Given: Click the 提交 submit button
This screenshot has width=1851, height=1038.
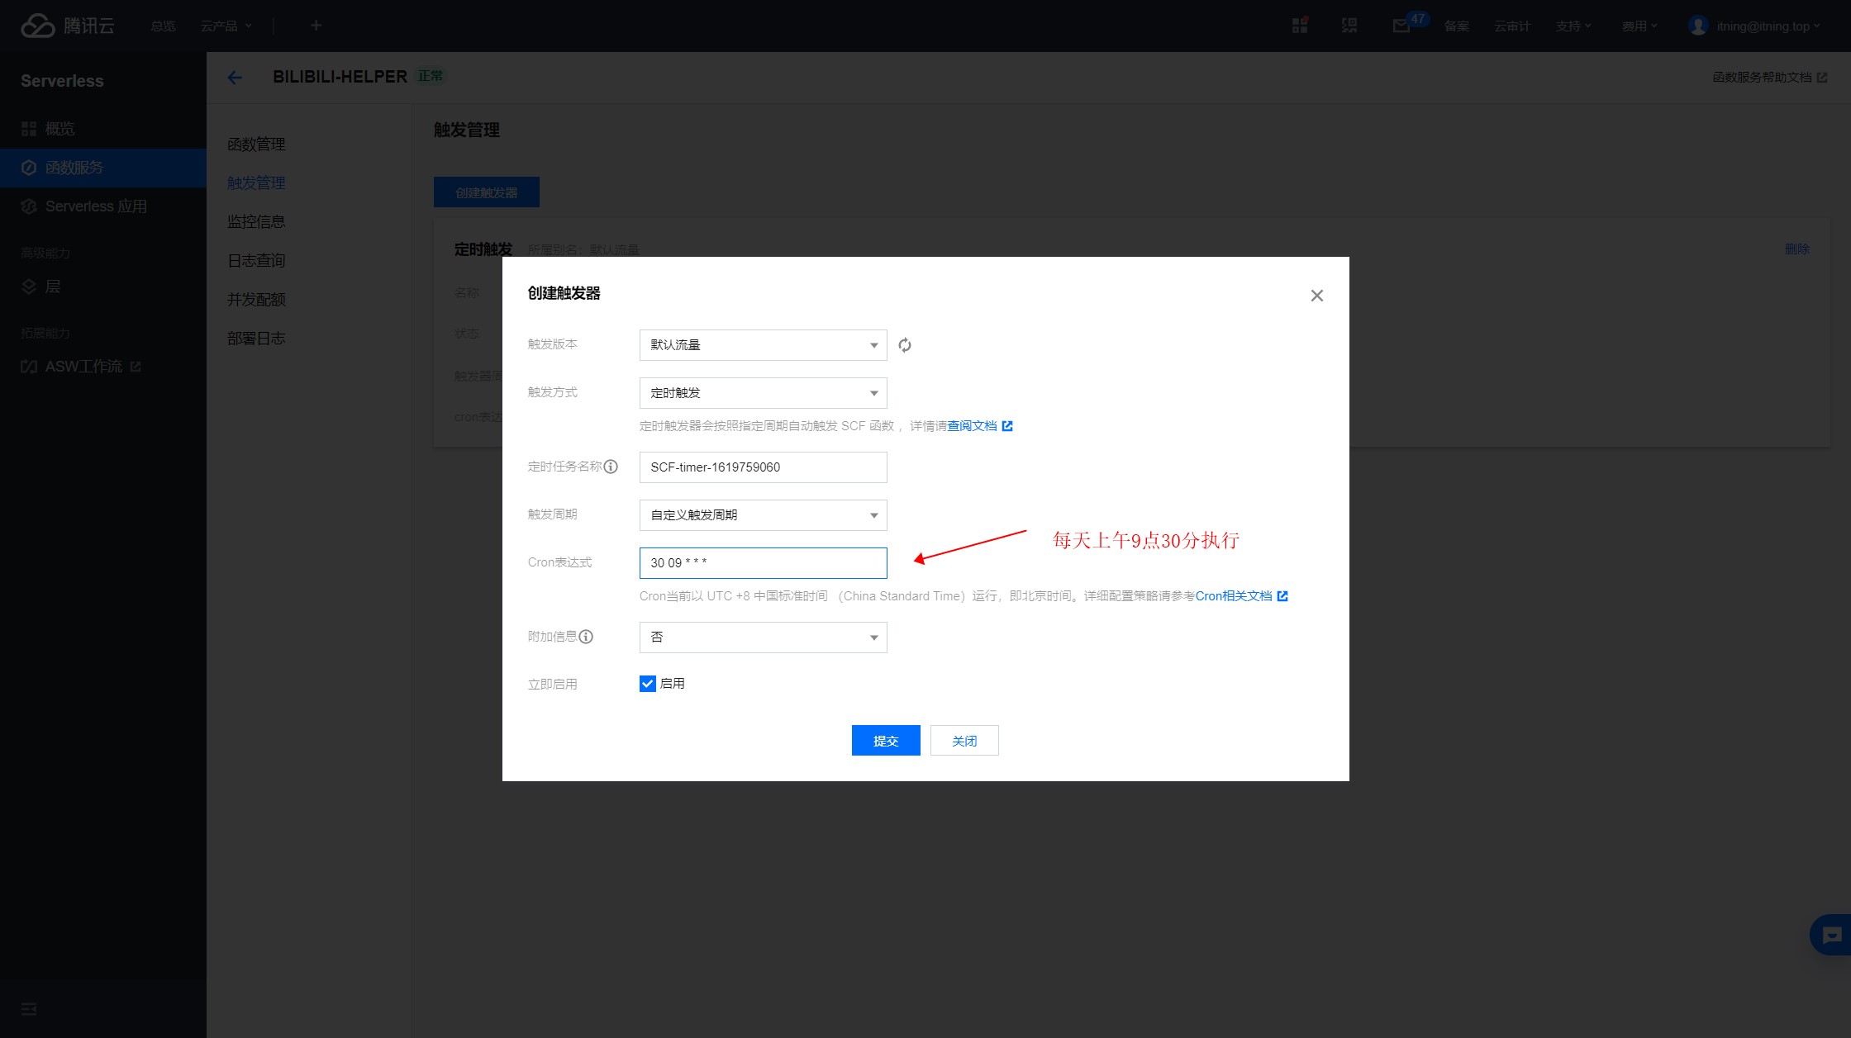Looking at the screenshot, I should pos(885,741).
